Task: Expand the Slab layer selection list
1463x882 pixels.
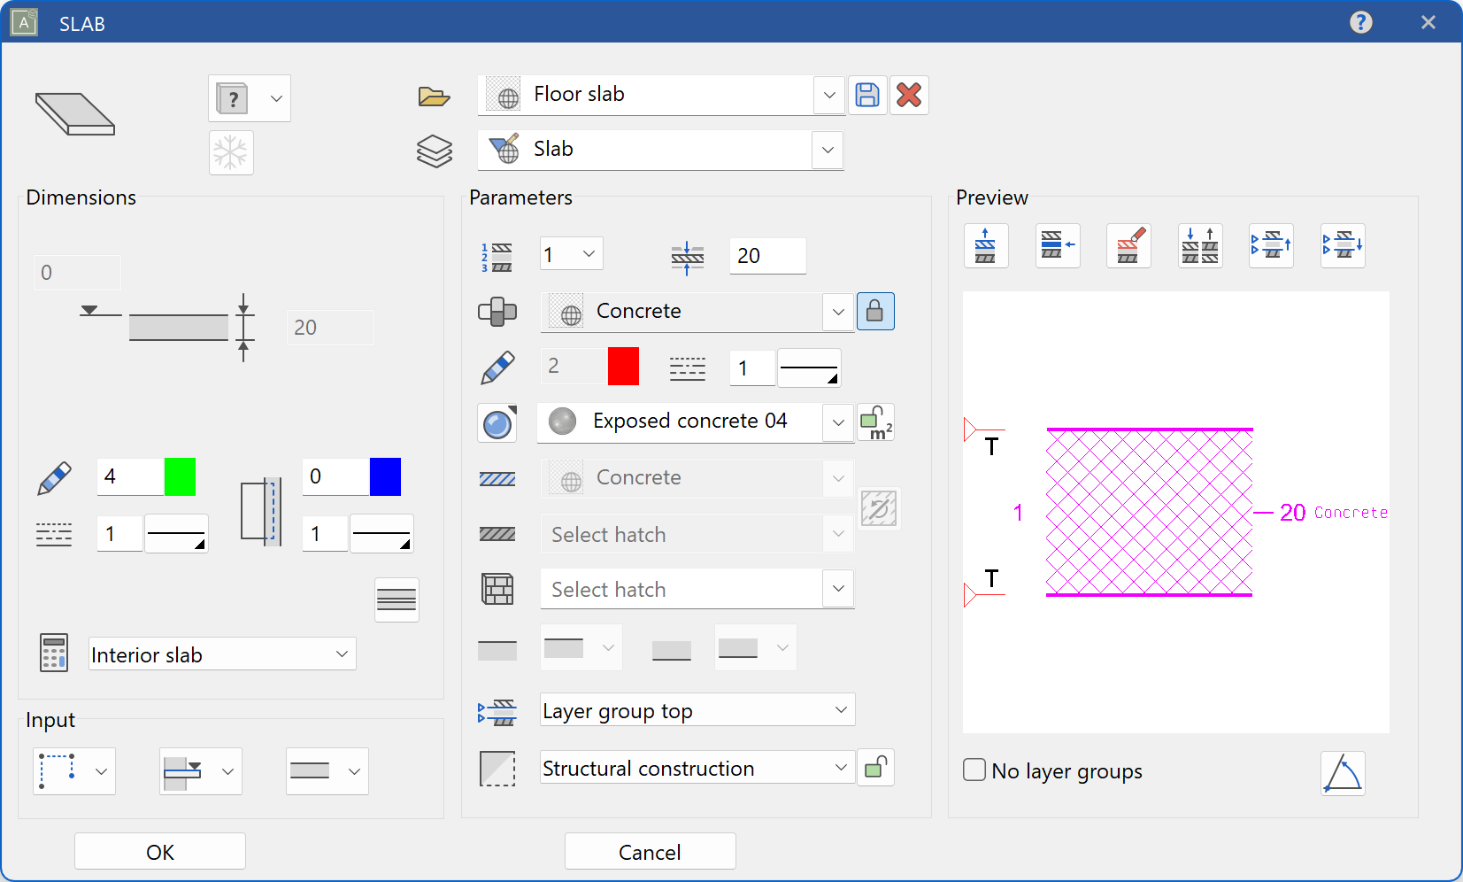Action: [827, 150]
